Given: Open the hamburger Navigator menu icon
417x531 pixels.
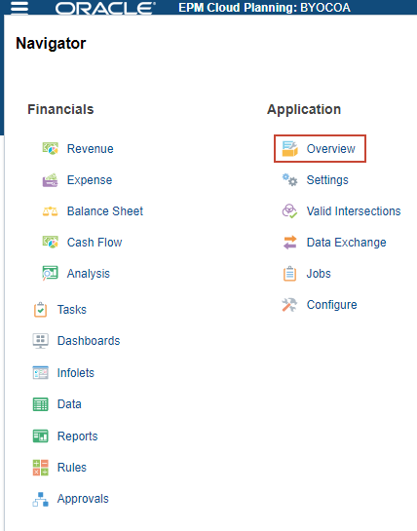Looking at the screenshot, I should point(19,8).
